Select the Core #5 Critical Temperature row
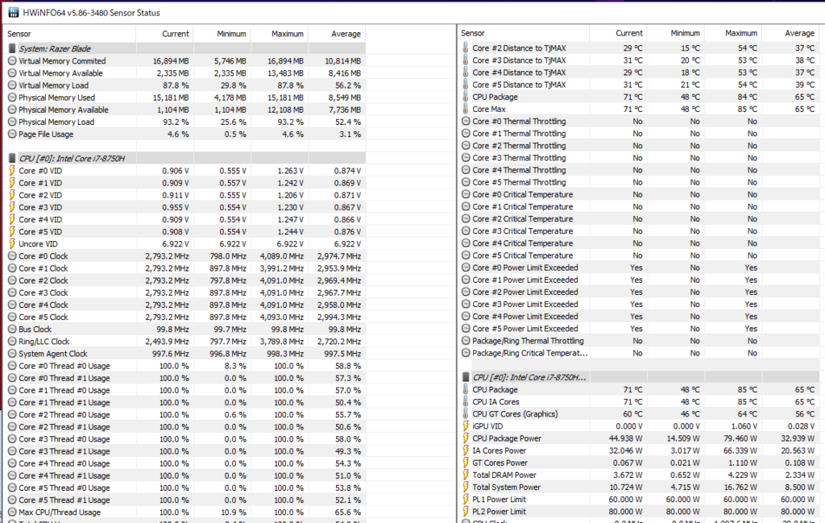The height and width of the screenshot is (523, 825). (639, 255)
